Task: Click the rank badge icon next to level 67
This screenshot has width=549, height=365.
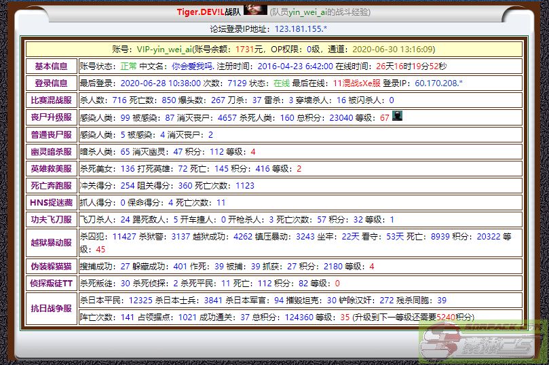Action: point(397,116)
